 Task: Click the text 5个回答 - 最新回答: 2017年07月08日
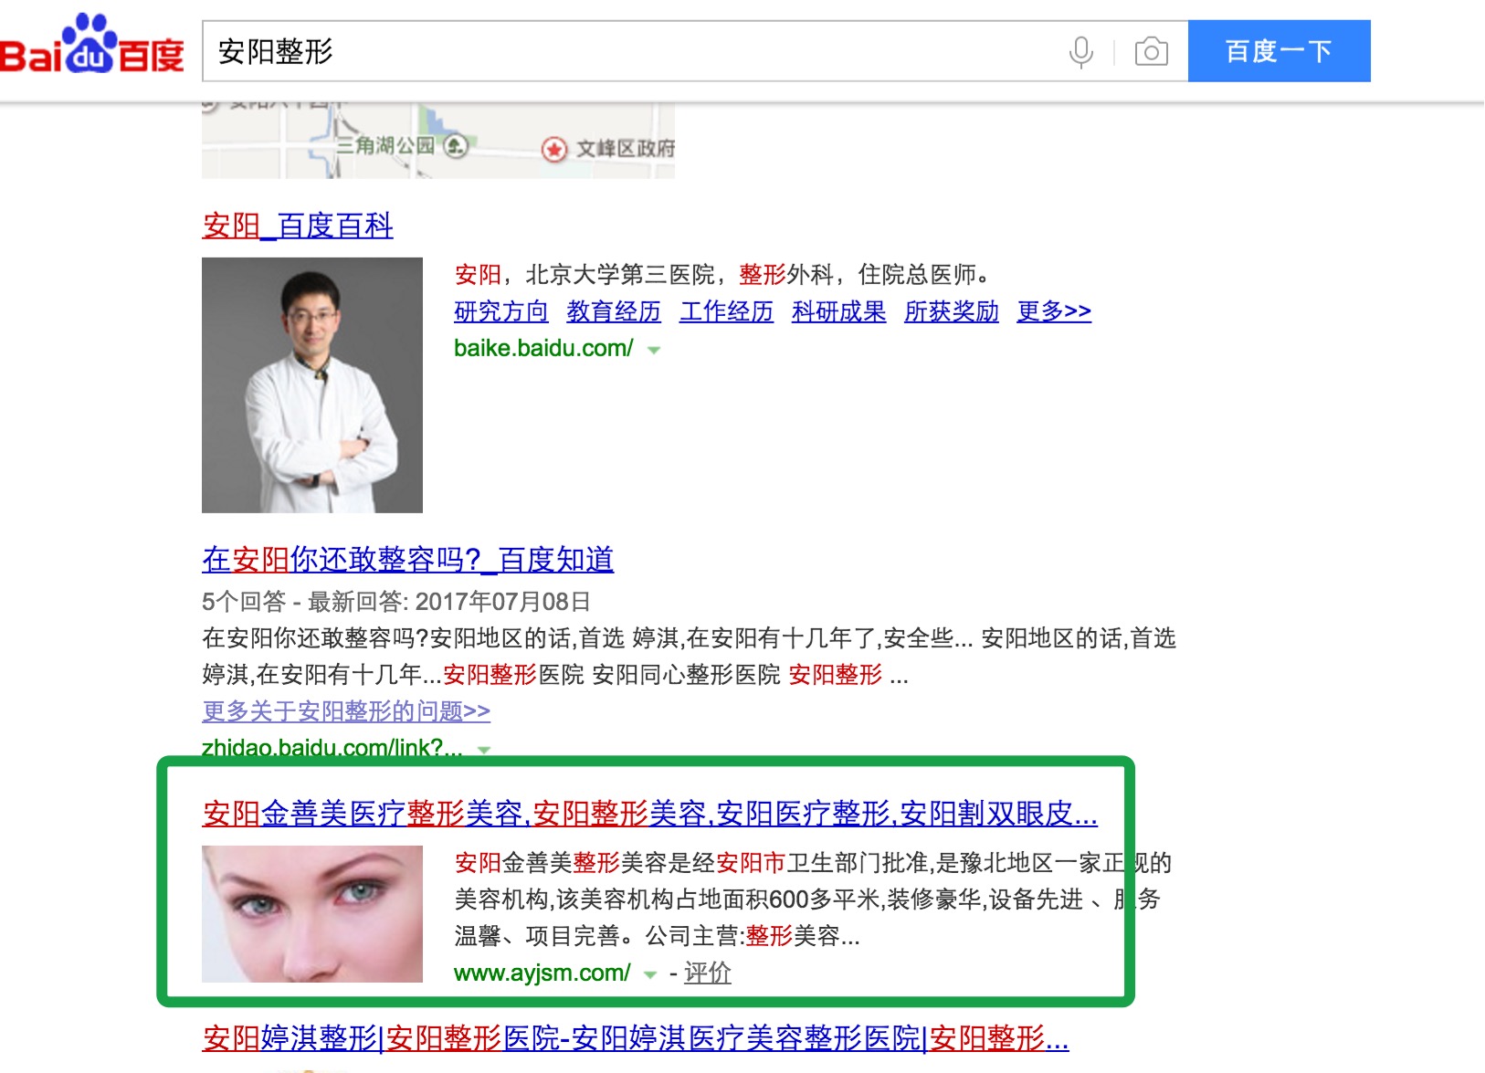tap(395, 602)
